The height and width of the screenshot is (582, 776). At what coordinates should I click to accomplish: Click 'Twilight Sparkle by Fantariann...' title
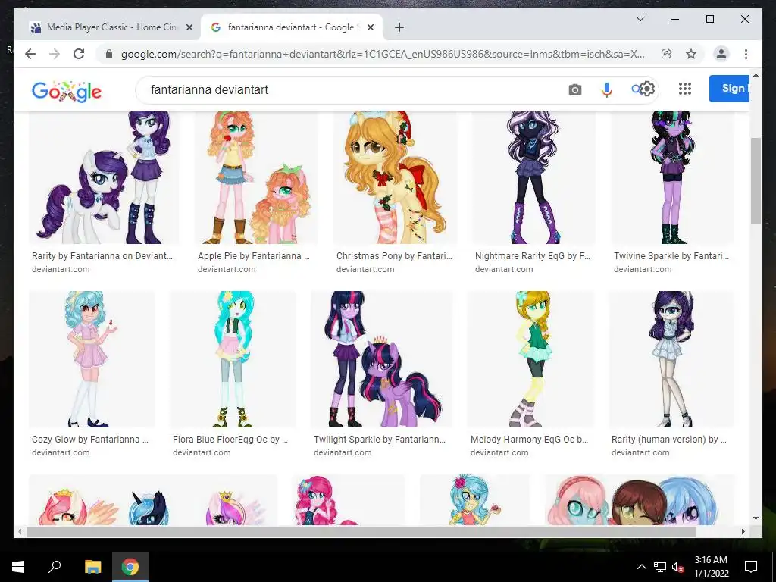[x=380, y=439]
